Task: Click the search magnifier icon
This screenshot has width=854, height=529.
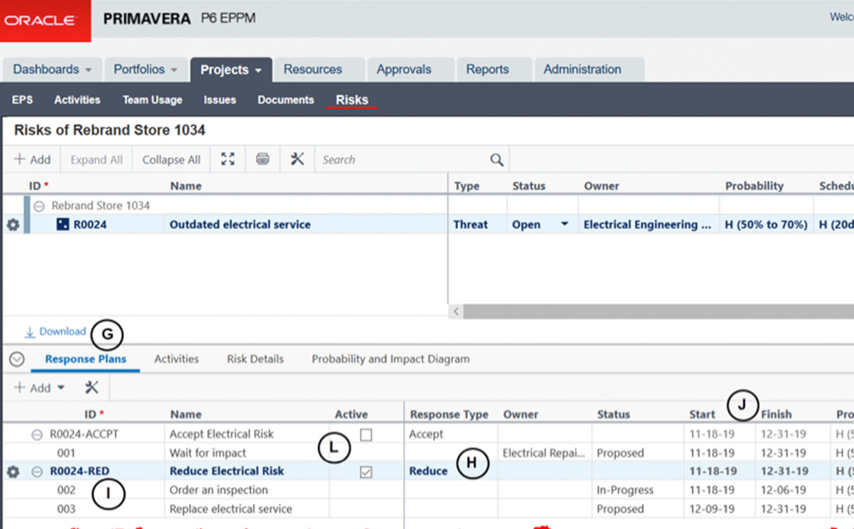Action: 497,160
